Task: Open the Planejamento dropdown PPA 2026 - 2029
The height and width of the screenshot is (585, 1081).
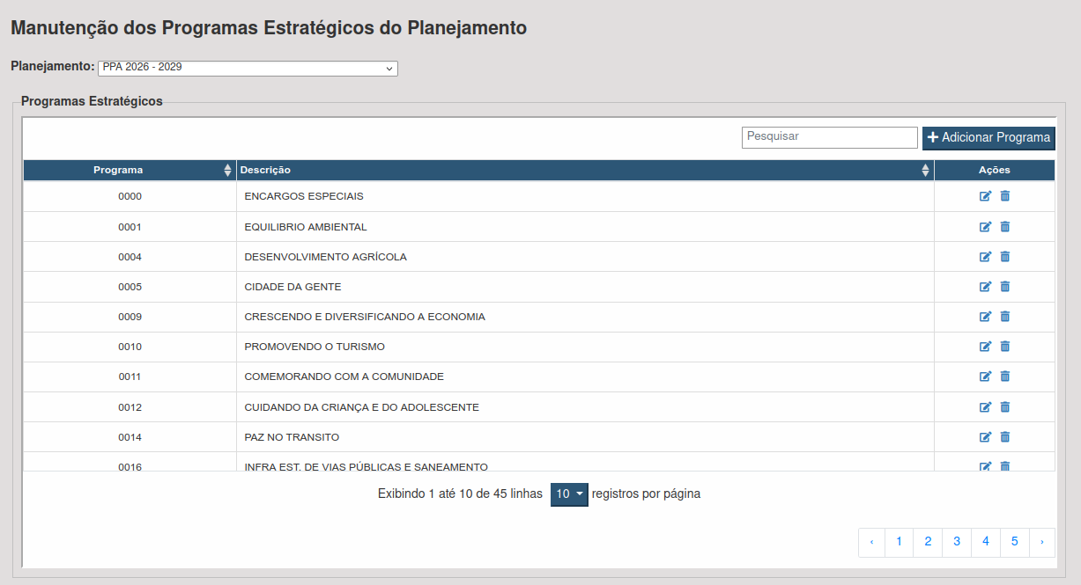Action: pyautogui.click(x=248, y=69)
